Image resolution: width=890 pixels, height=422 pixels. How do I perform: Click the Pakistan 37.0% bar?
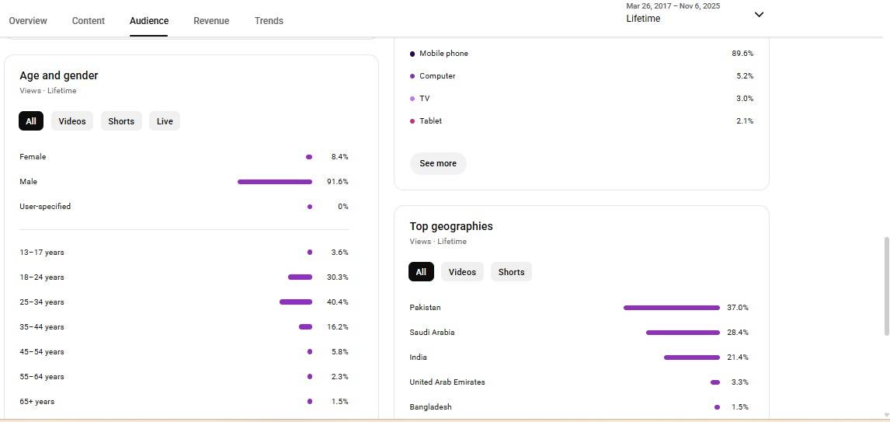[x=671, y=308]
